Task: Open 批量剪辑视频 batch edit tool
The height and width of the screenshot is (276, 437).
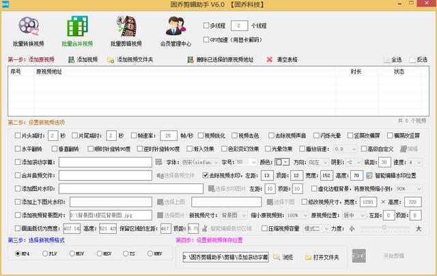Action: coord(125,30)
